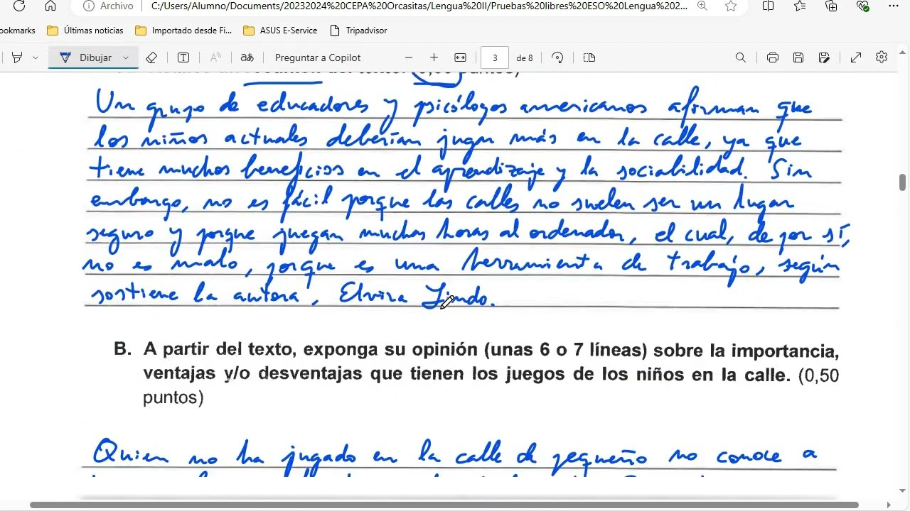Open the favorites list icon
910x511 pixels.
(800, 6)
